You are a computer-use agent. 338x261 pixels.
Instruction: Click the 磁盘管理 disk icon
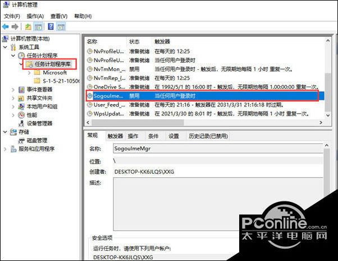(x=21, y=141)
